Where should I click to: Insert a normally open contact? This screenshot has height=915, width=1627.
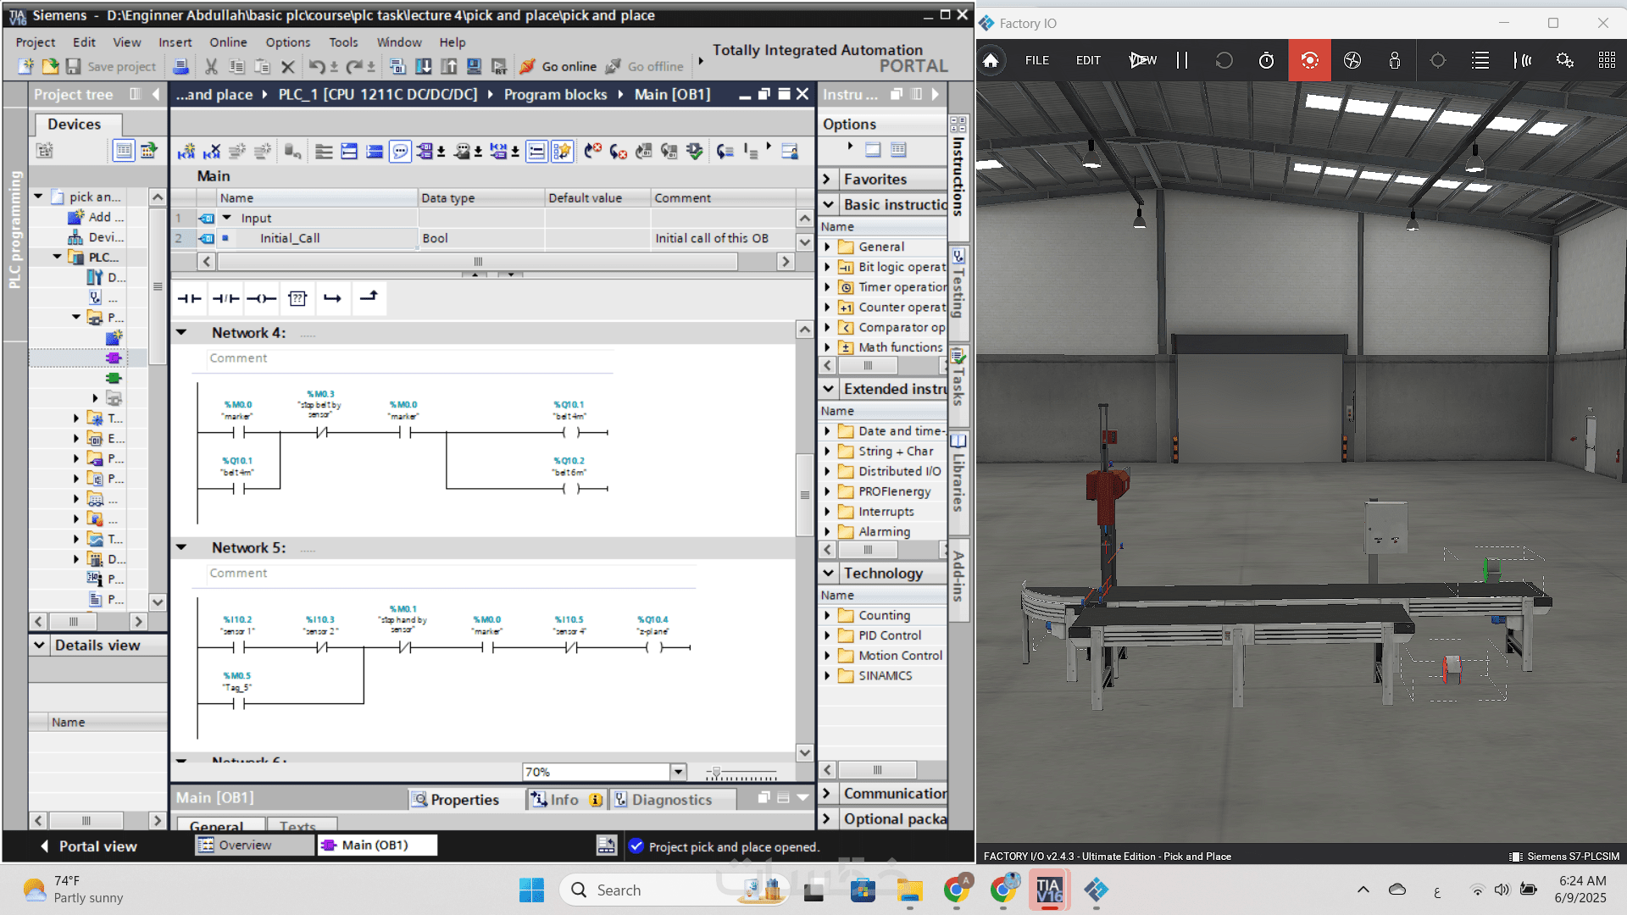(x=189, y=298)
